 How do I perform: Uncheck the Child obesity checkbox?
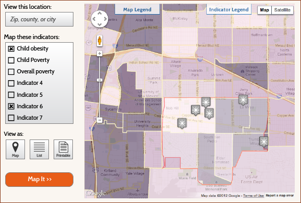coord(11,49)
